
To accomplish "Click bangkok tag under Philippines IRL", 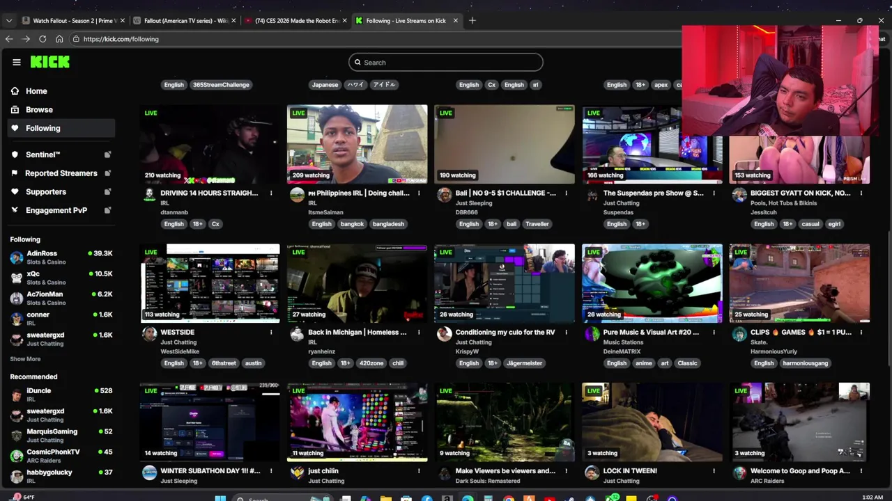I will [x=352, y=224].
